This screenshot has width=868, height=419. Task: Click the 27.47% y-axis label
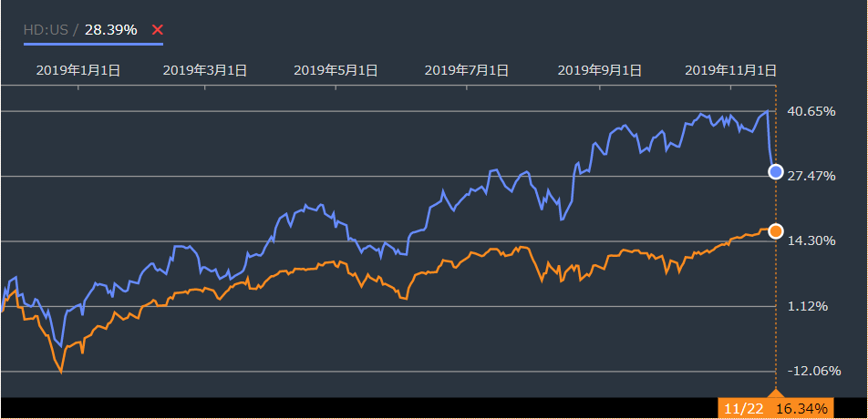tap(811, 177)
